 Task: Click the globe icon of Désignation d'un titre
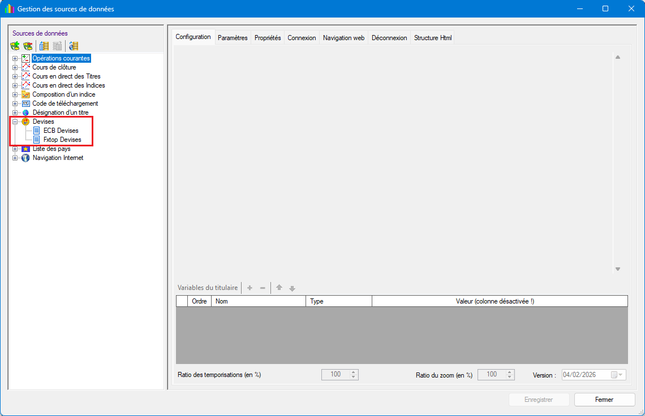click(25, 112)
